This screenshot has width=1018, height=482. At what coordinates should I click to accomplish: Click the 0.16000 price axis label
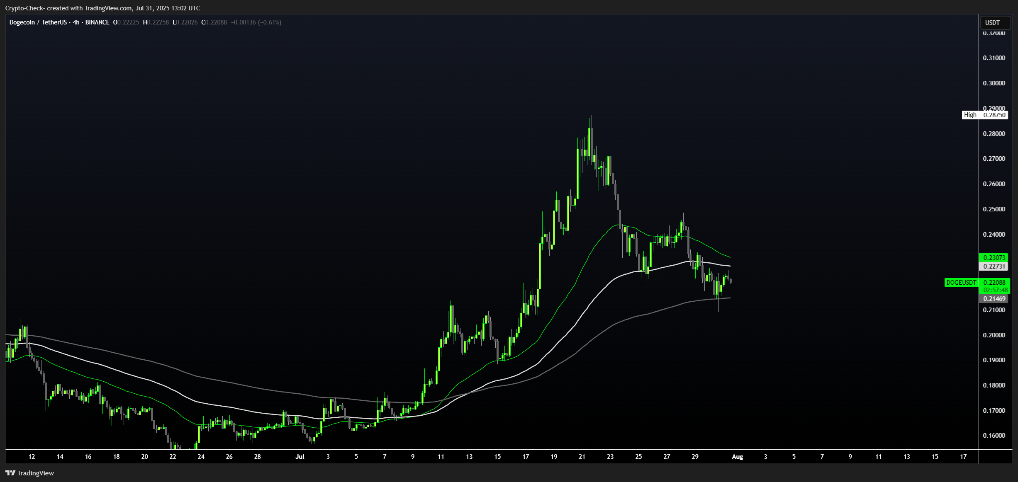(x=994, y=435)
